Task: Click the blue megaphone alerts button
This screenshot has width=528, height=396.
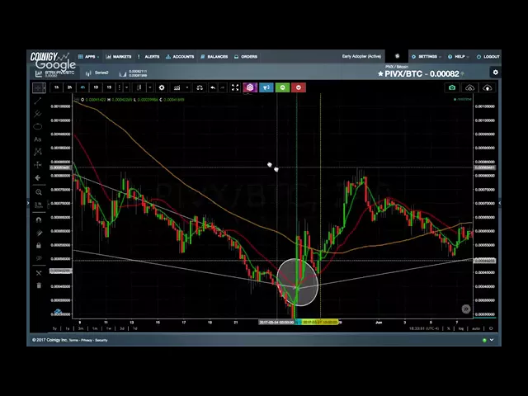Action: click(266, 87)
